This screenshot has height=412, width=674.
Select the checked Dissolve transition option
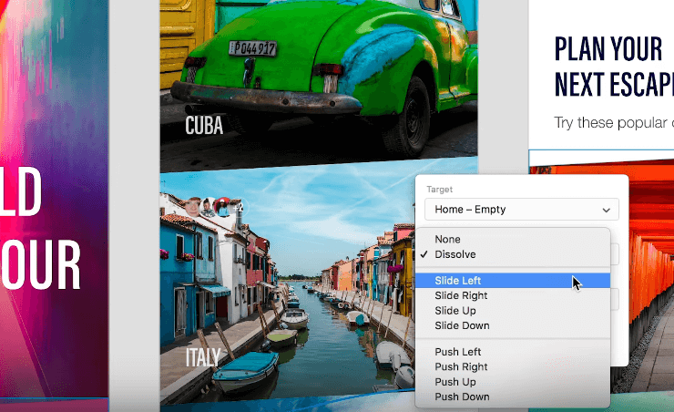click(513, 254)
